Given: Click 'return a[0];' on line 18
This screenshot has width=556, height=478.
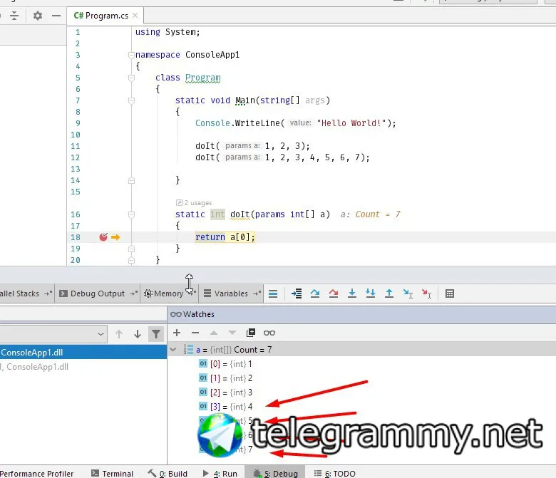Looking at the screenshot, I should tap(225, 237).
